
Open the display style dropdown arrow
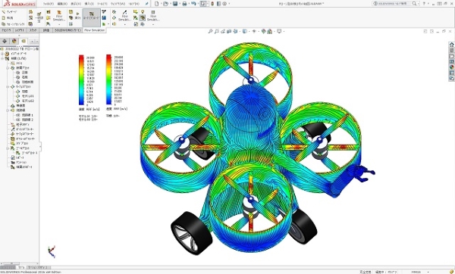248,32
